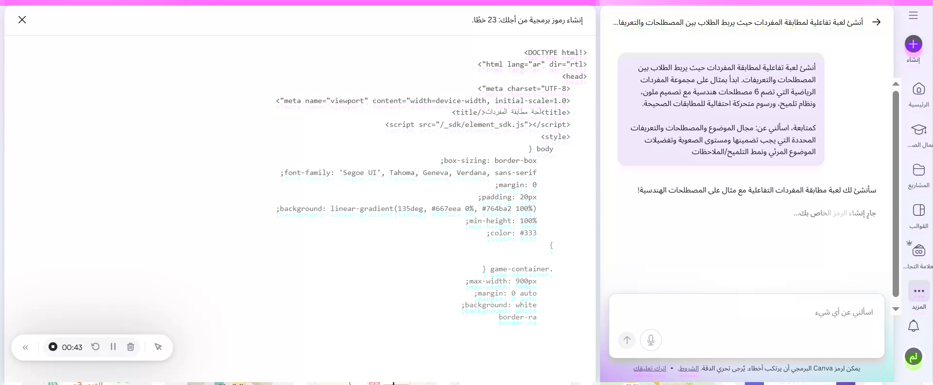The image size is (933, 385).
Task: Open the leave feedback (اترك تعليقك) link
Action: pyautogui.click(x=650, y=368)
